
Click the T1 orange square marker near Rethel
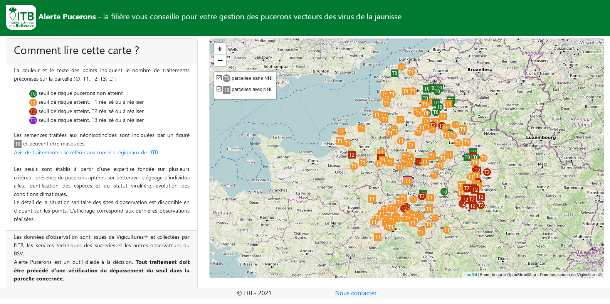coord(467,142)
